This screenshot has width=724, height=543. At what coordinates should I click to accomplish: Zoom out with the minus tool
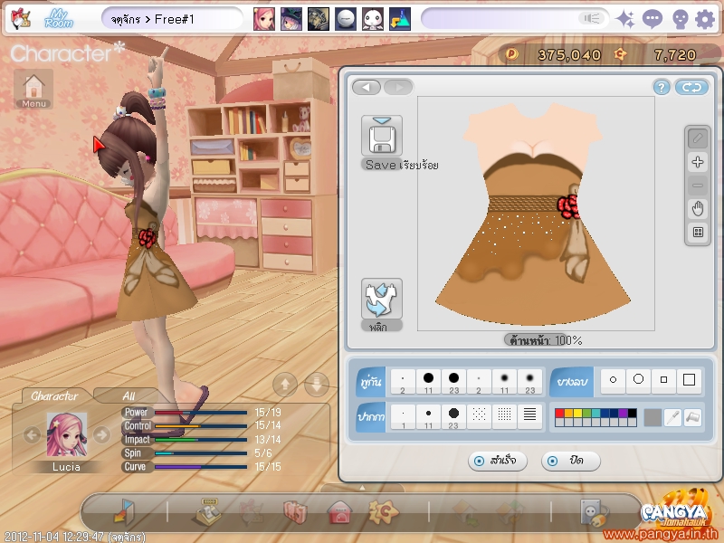698,186
